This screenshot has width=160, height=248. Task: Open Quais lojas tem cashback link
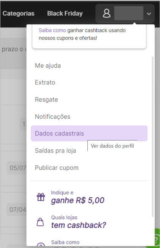point(79,222)
